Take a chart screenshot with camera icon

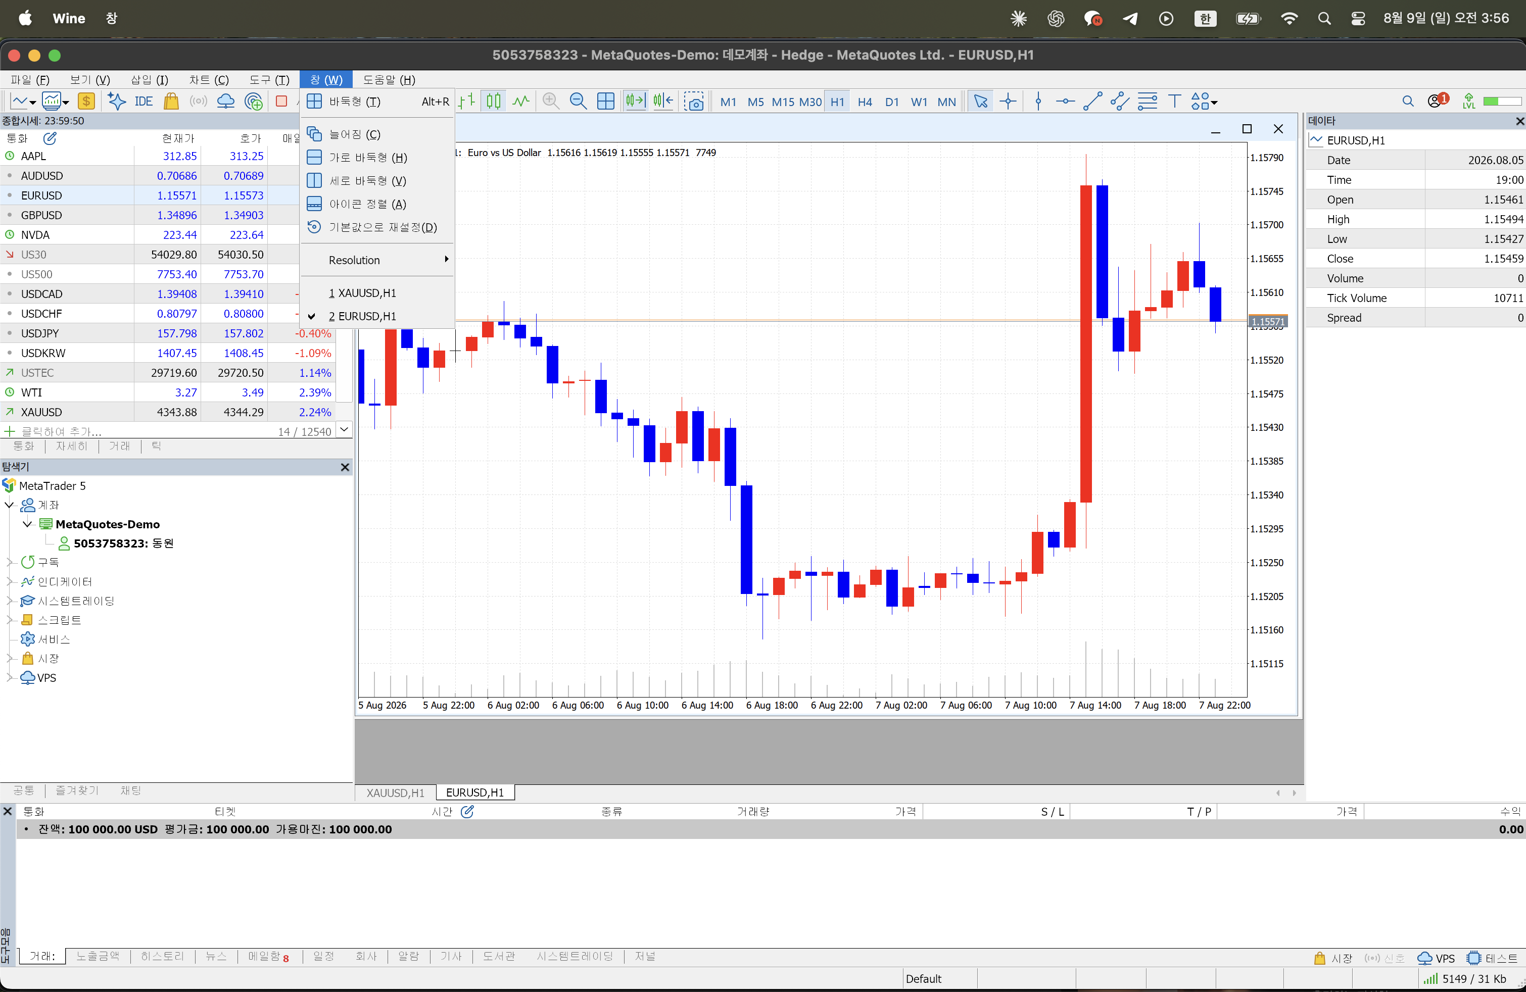coord(694,101)
